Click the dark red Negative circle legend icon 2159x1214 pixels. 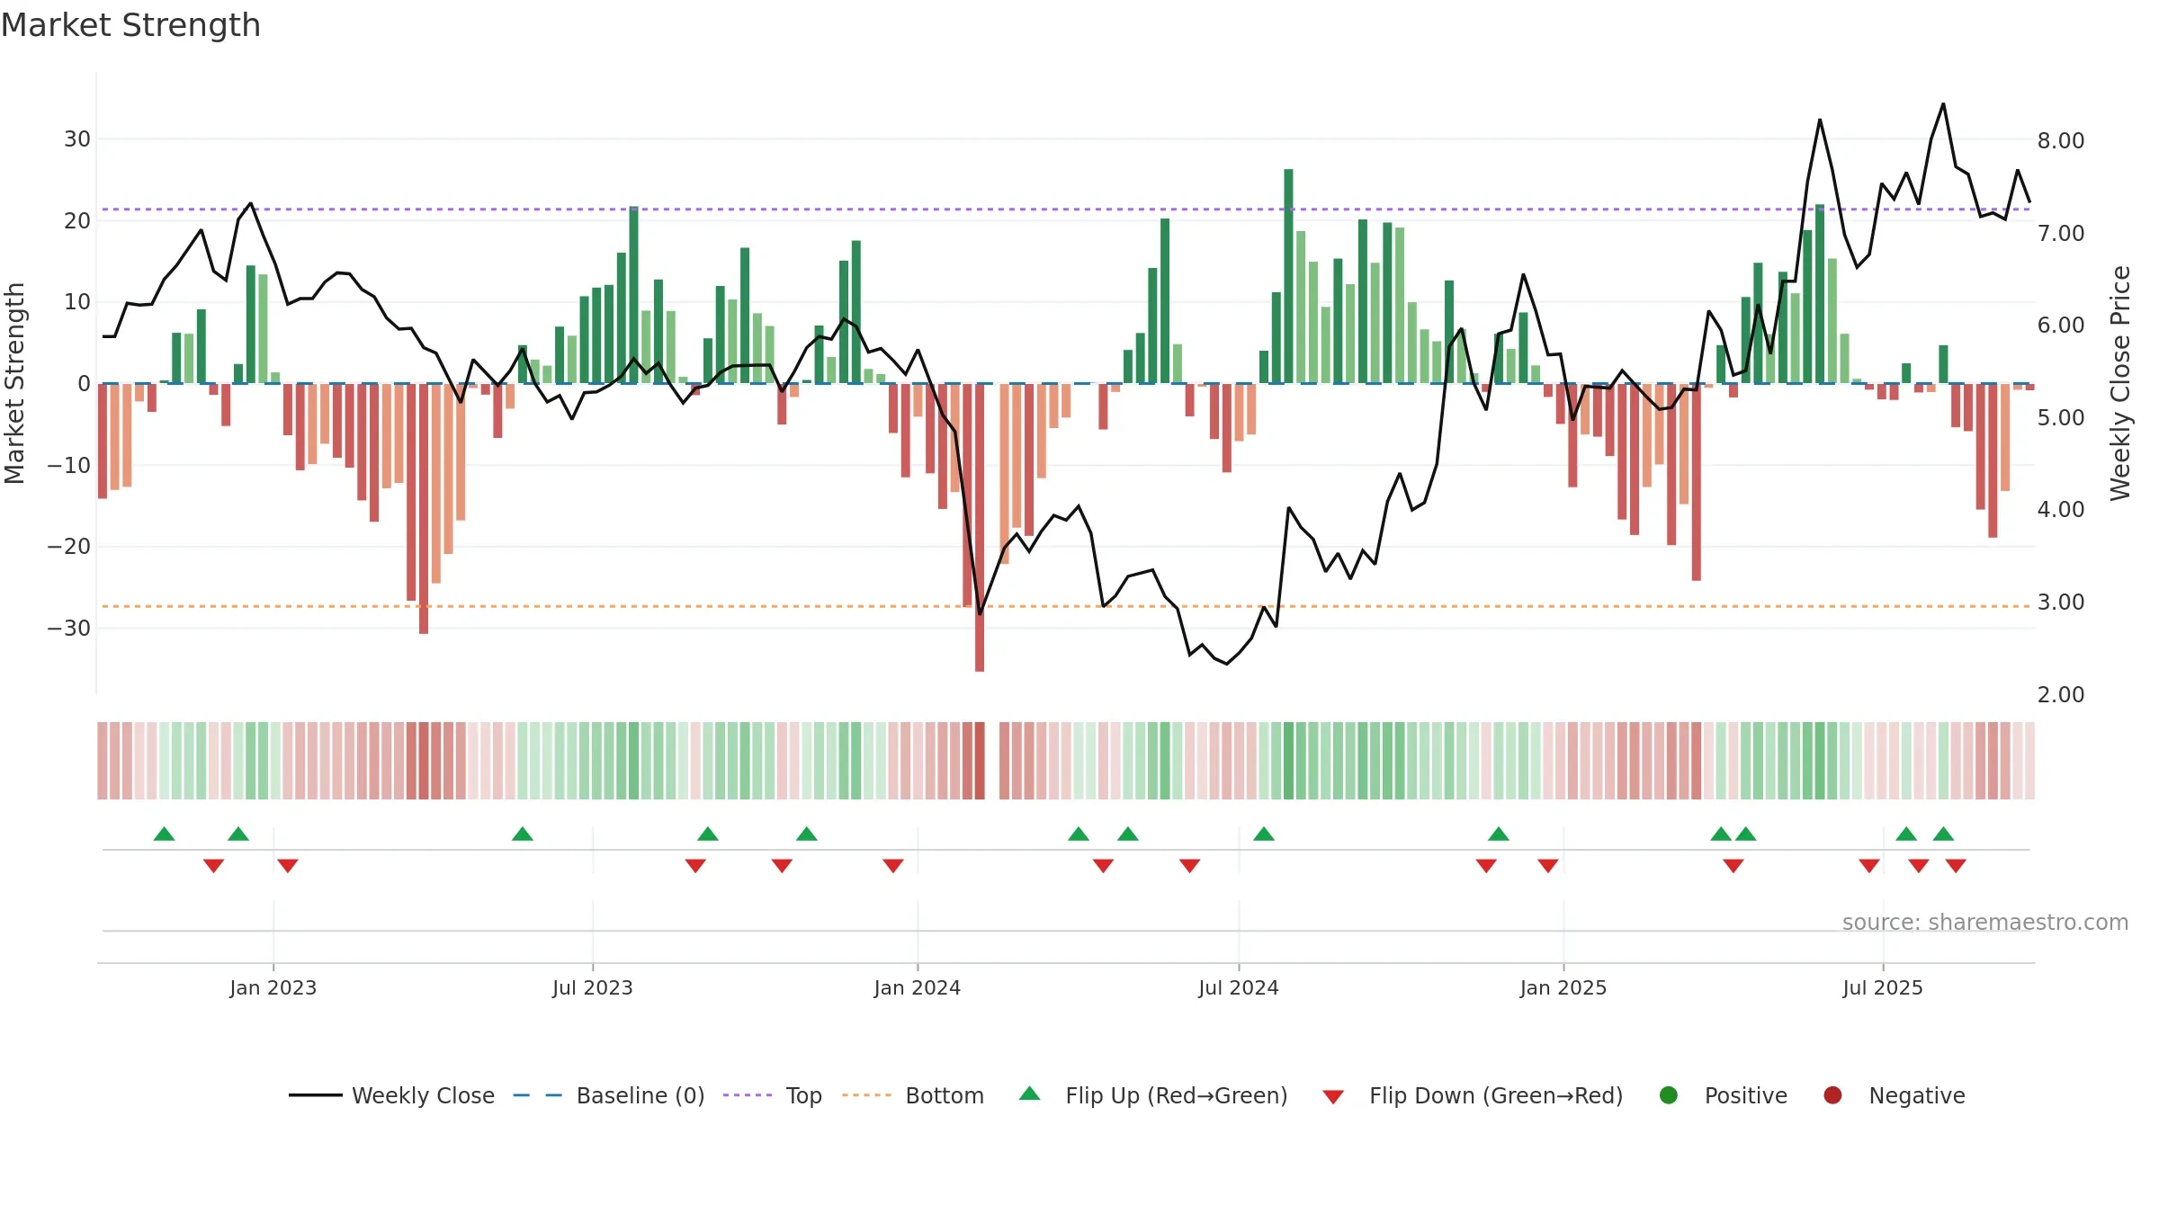click(x=1832, y=1095)
